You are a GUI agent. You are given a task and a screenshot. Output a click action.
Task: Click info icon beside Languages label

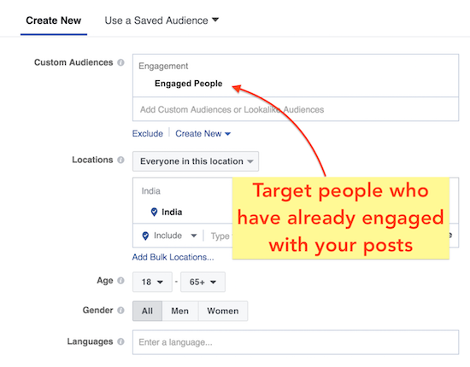[120, 341]
